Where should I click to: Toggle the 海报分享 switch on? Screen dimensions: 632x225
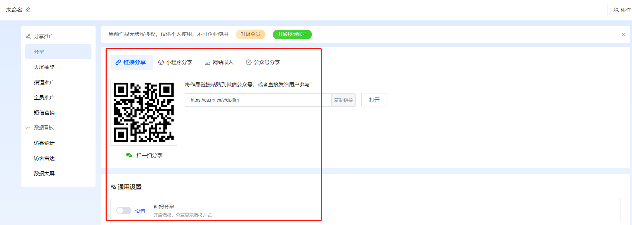coord(124,211)
